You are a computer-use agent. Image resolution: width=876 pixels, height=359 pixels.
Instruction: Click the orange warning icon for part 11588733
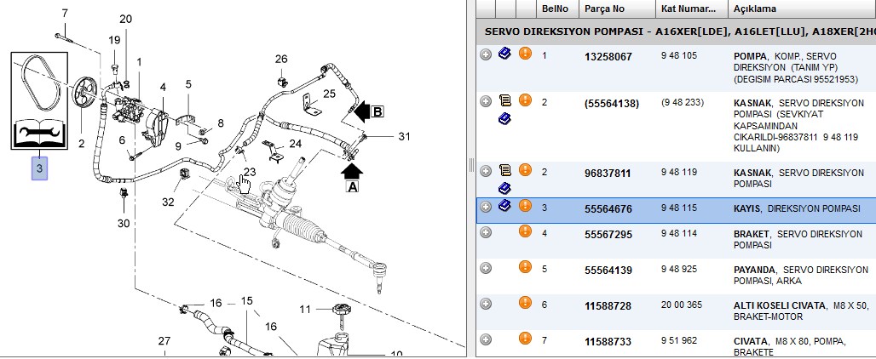point(525,338)
